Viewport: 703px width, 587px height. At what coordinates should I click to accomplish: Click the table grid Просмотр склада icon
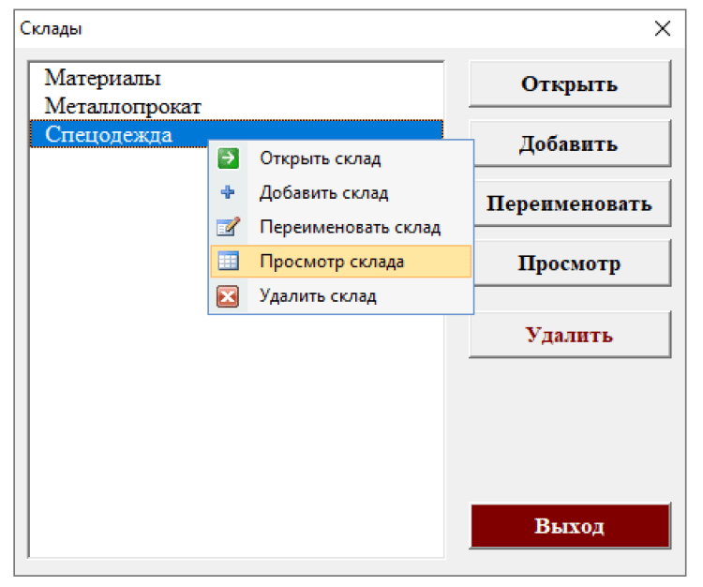228,262
